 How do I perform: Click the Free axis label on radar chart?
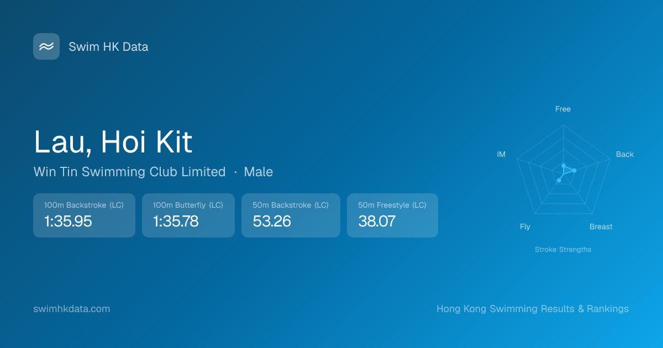[x=563, y=109]
